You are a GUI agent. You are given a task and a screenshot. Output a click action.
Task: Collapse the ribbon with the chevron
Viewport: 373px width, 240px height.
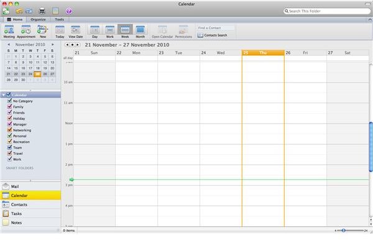pos(370,19)
